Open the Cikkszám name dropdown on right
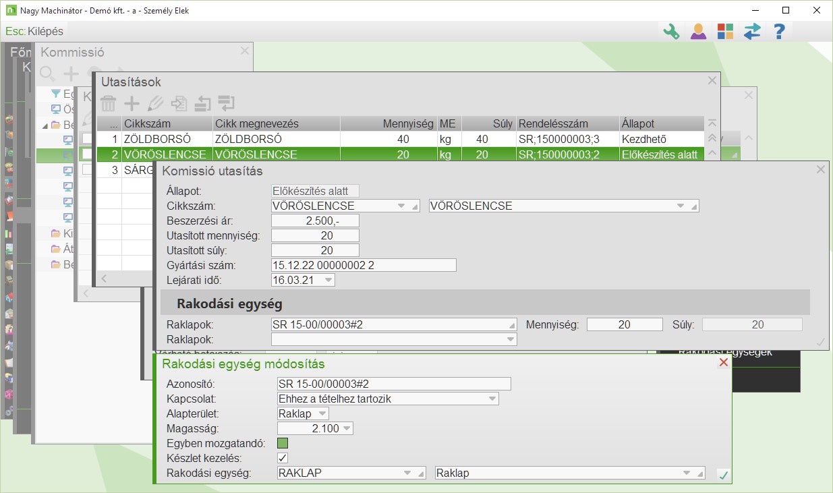The width and height of the screenshot is (833, 493). pyautogui.click(x=681, y=206)
